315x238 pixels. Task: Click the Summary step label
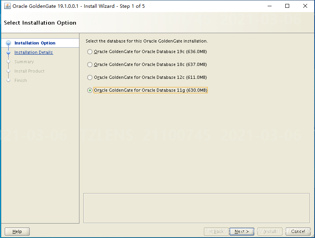24,62
